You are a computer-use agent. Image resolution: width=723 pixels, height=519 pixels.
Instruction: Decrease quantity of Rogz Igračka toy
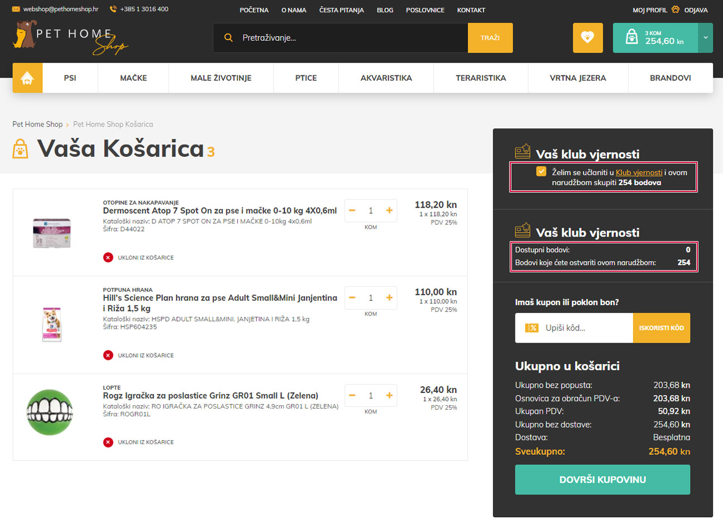point(352,395)
